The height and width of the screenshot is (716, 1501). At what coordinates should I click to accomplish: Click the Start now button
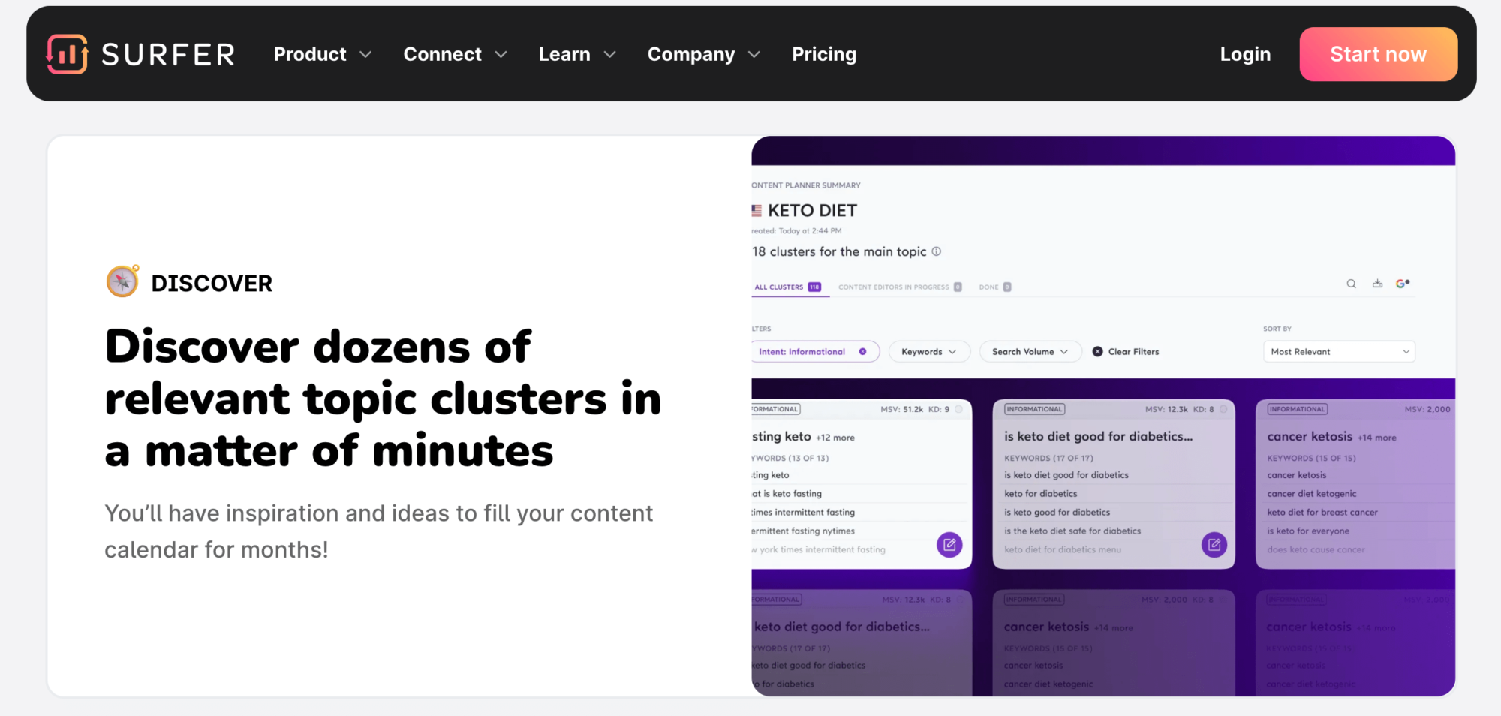click(x=1378, y=53)
